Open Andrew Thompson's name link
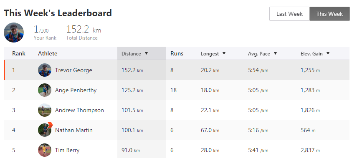 79,110
